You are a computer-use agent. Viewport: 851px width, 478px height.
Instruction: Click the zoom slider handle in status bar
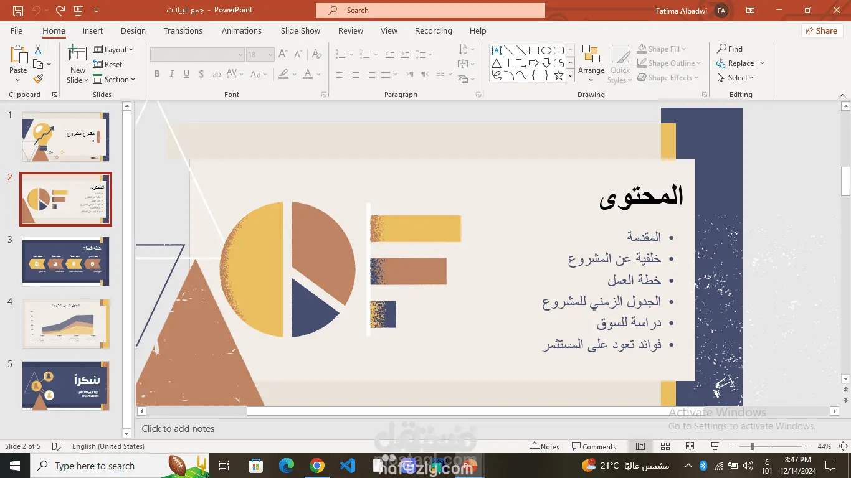752,446
